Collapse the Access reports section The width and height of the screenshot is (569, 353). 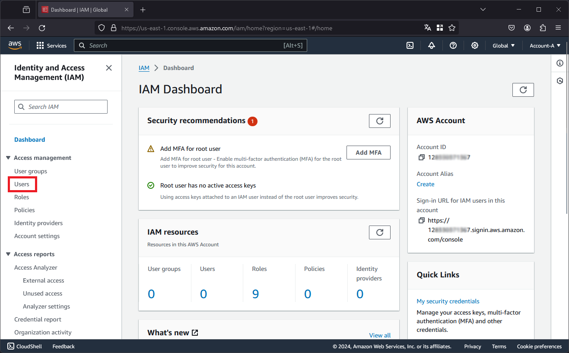coord(8,254)
